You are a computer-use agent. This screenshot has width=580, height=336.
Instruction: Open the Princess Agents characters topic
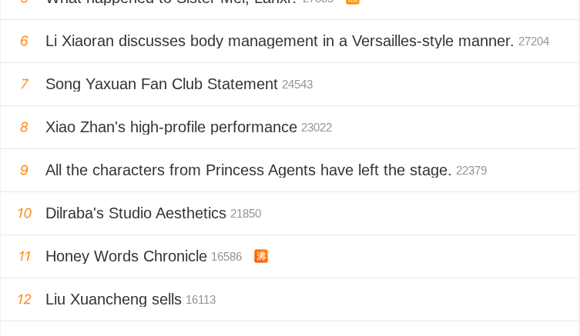248,170
